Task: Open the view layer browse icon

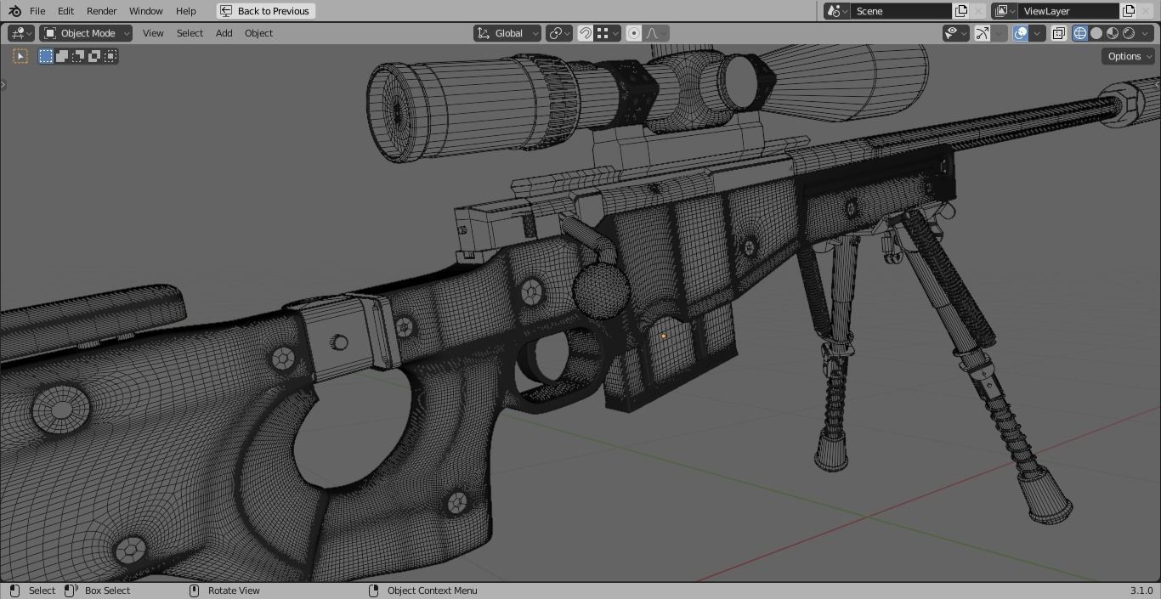Action: point(1005,11)
